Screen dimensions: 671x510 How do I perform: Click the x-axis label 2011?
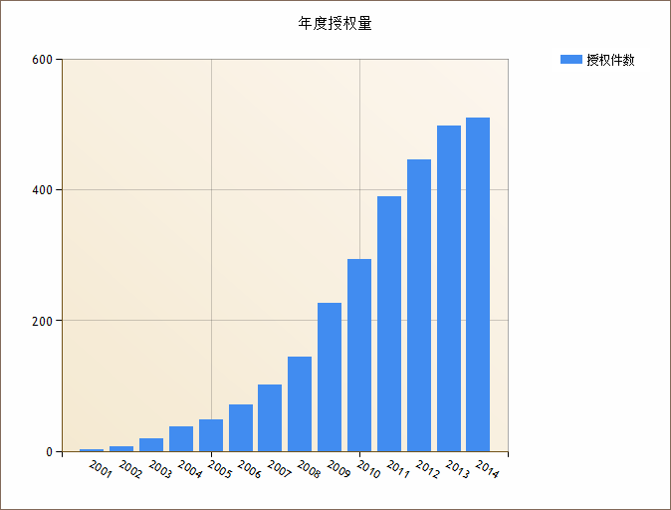click(x=398, y=469)
